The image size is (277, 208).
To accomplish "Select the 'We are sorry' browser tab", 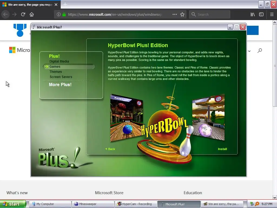I will (30, 5).
